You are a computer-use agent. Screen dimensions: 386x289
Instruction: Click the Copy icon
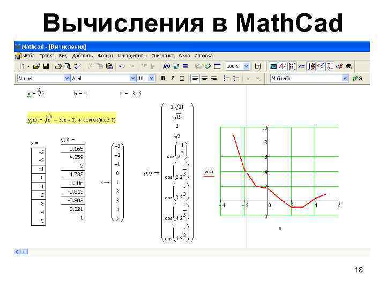(100, 66)
